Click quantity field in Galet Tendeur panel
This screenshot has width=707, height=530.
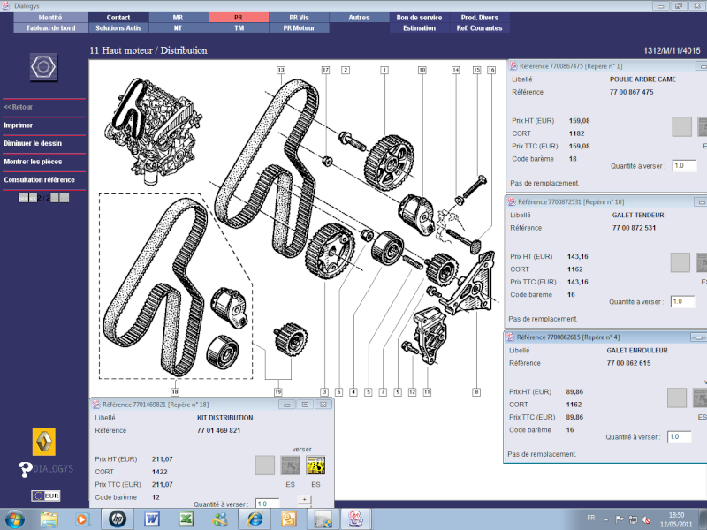coord(682,301)
